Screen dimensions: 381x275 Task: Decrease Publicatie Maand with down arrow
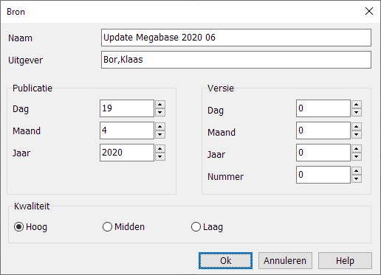160,134
